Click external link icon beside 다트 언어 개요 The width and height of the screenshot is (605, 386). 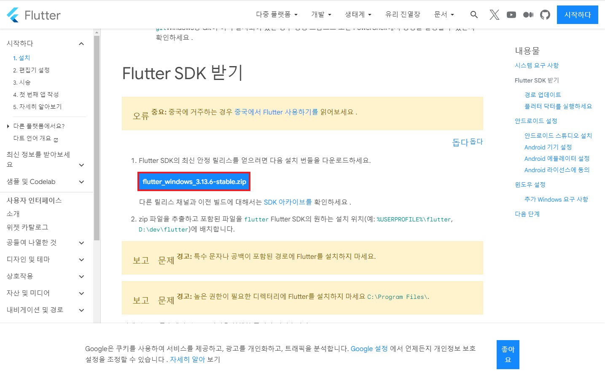tap(56, 139)
